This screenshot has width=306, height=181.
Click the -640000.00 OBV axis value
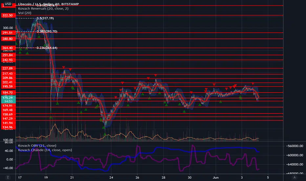click(x=295, y=164)
